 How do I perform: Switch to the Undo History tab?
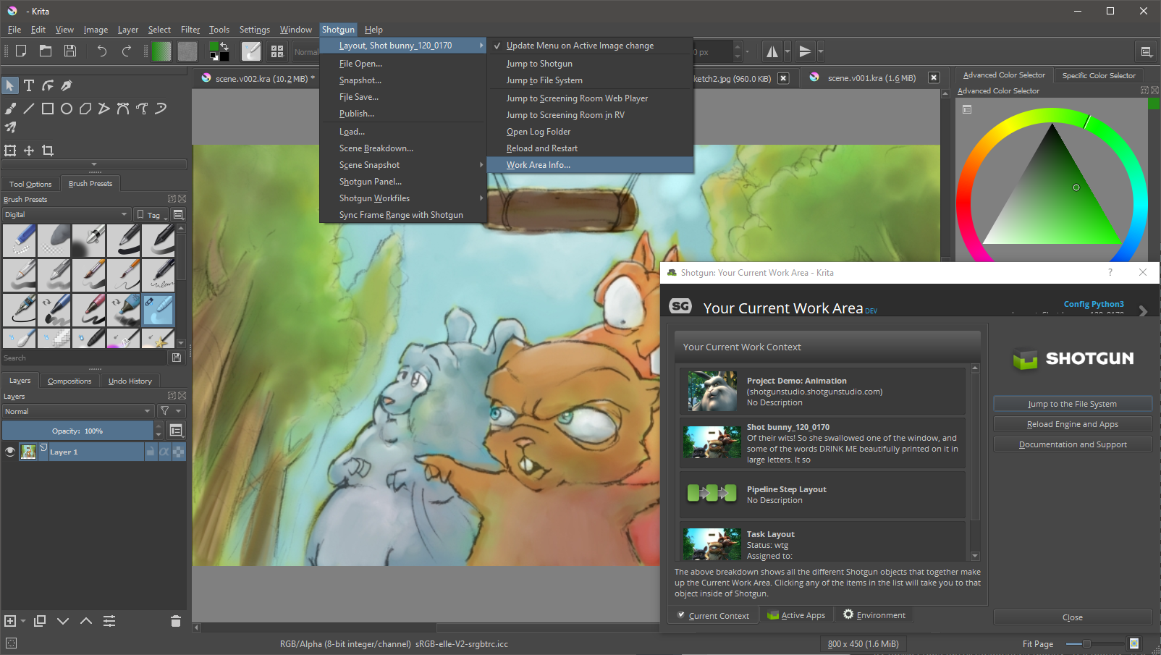coord(130,381)
